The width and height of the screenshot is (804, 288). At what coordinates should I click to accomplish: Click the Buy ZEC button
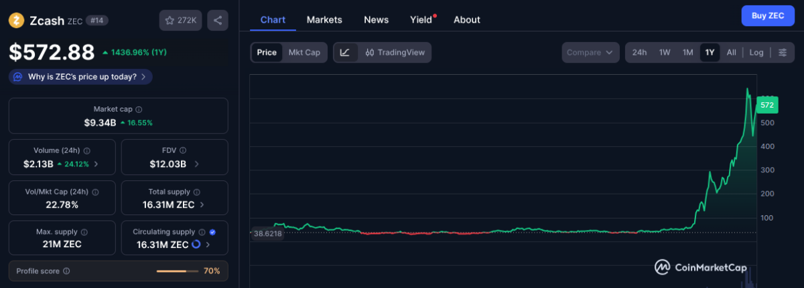click(x=768, y=15)
